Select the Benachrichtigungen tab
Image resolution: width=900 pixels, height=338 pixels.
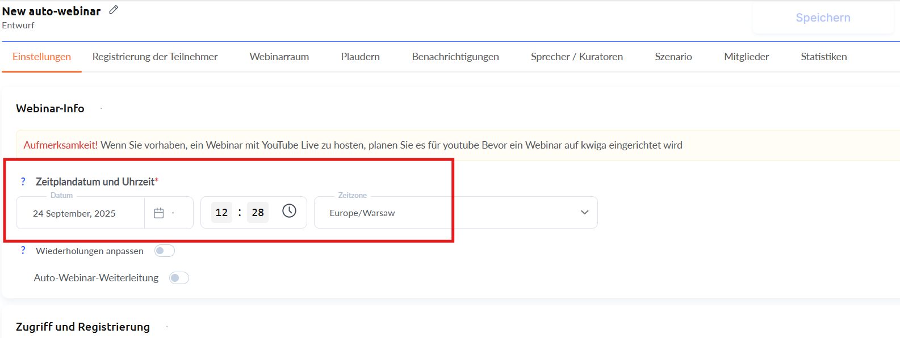point(455,57)
